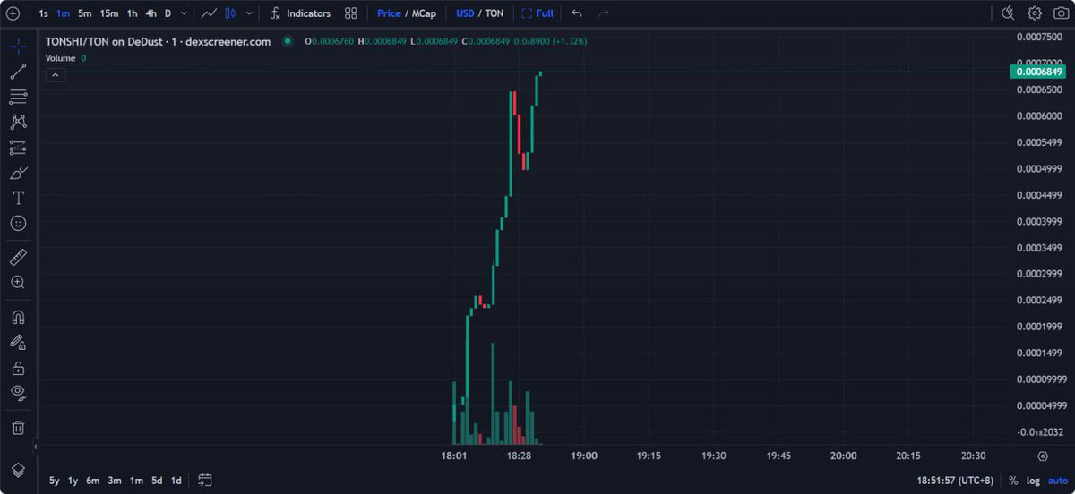Select the trend line drawing tool

click(18, 72)
